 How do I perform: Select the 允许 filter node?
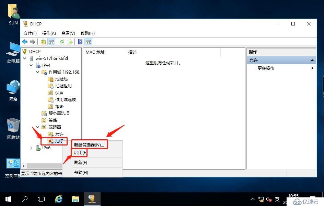coord(59,134)
